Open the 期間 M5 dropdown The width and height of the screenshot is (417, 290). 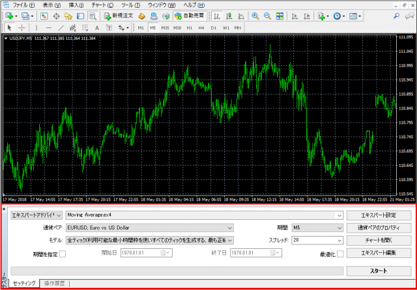tap(317, 227)
